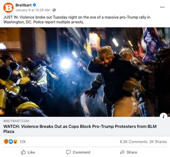The image size is (170, 157).
Task: Comment on the post
Action: click(x=78, y=152)
